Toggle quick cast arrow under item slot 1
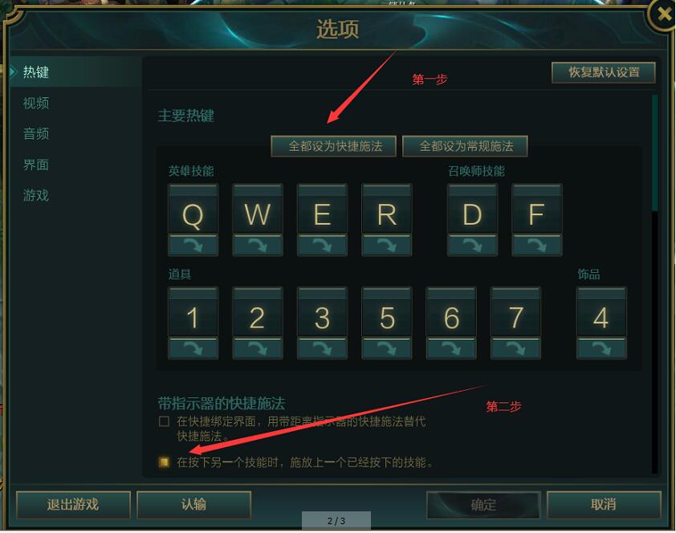 (193, 348)
